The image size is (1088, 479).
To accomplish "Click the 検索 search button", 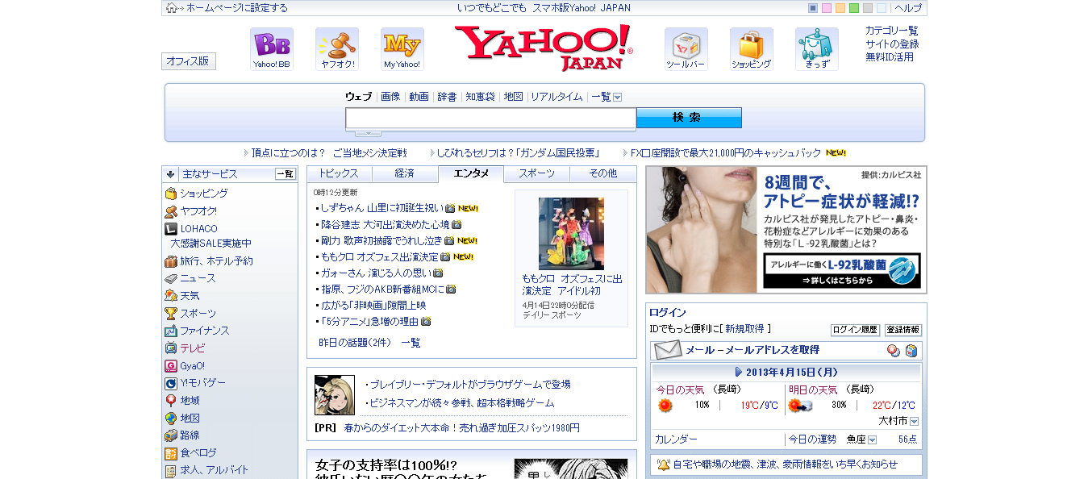I will [x=689, y=118].
